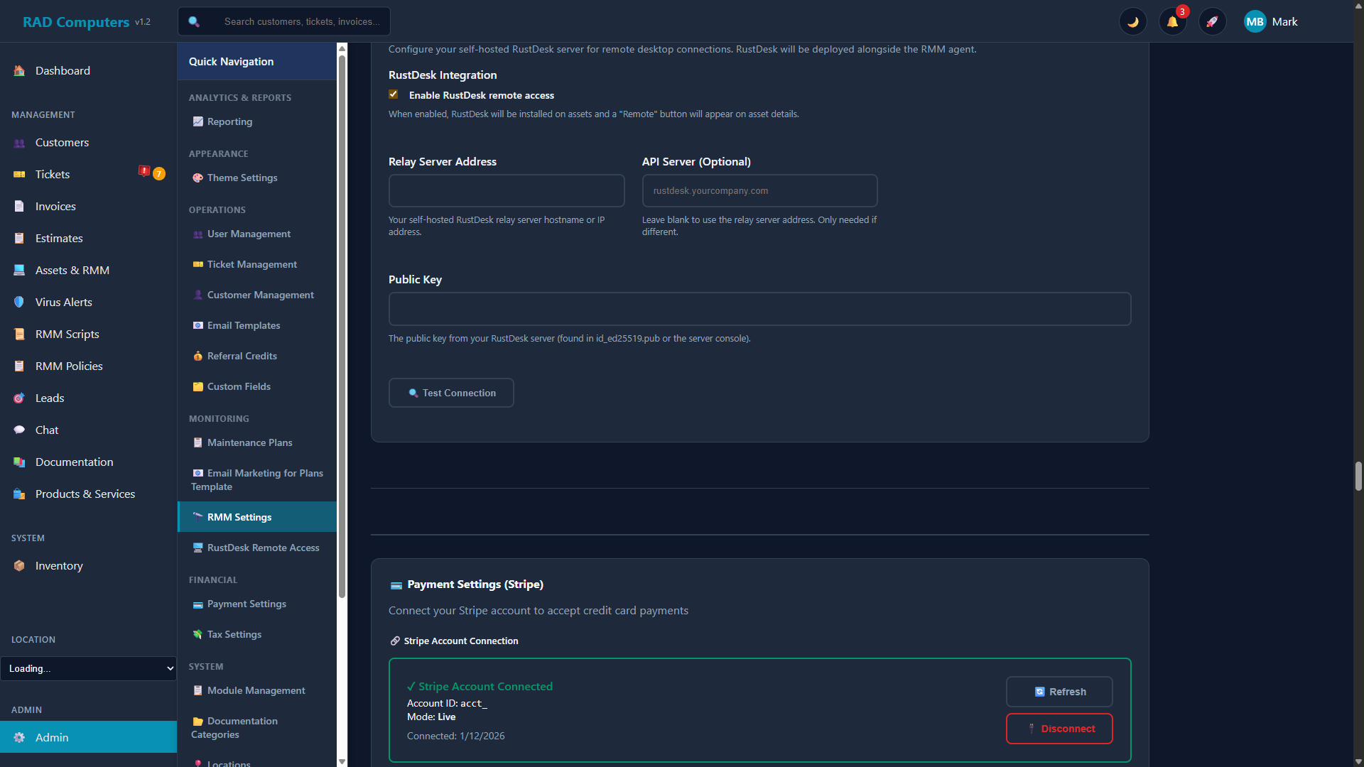Viewport: 1364px width, 767px height.
Task: Disable the Enable RustDesk remote access checkbox
Action: click(394, 94)
